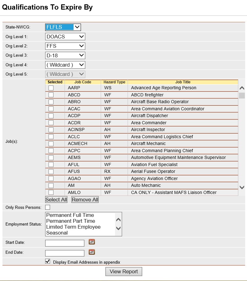The height and width of the screenshot is (281, 247).
Task: Check the ACDP Aircraft Dispatcher checkbox
Action: [51, 116]
